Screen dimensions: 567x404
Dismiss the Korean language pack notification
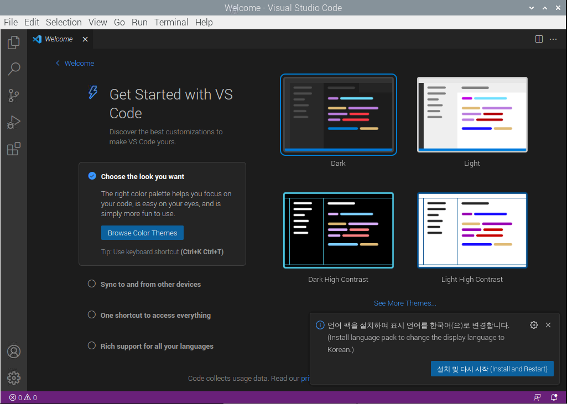(x=548, y=325)
